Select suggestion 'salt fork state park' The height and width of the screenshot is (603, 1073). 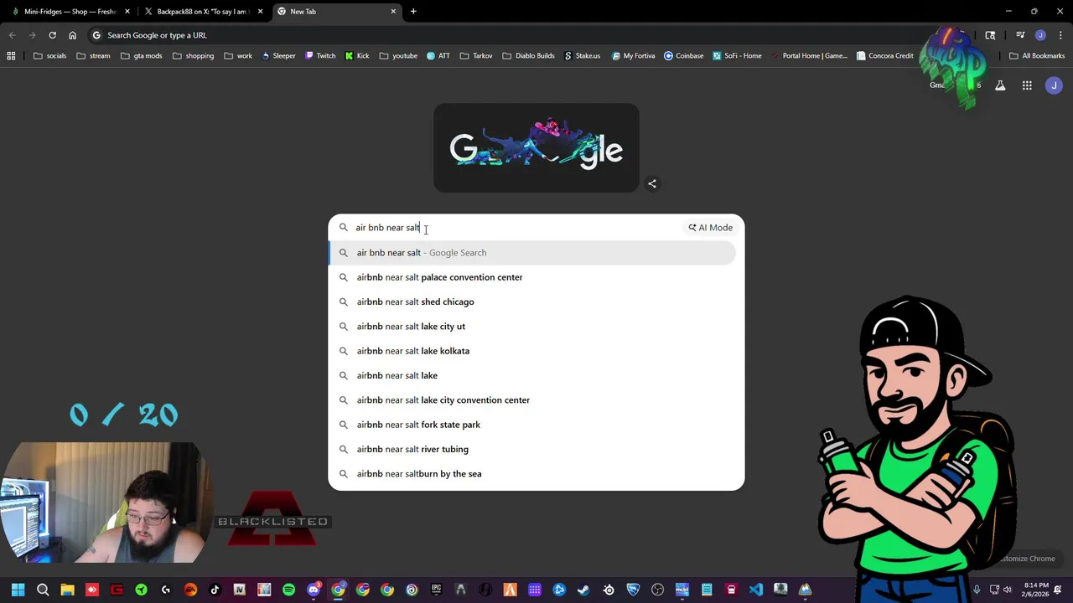pyautogui.click(x=531, y=425)
